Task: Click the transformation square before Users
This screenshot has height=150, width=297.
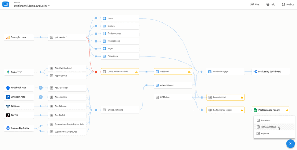Action: click(x=96, y=18)
